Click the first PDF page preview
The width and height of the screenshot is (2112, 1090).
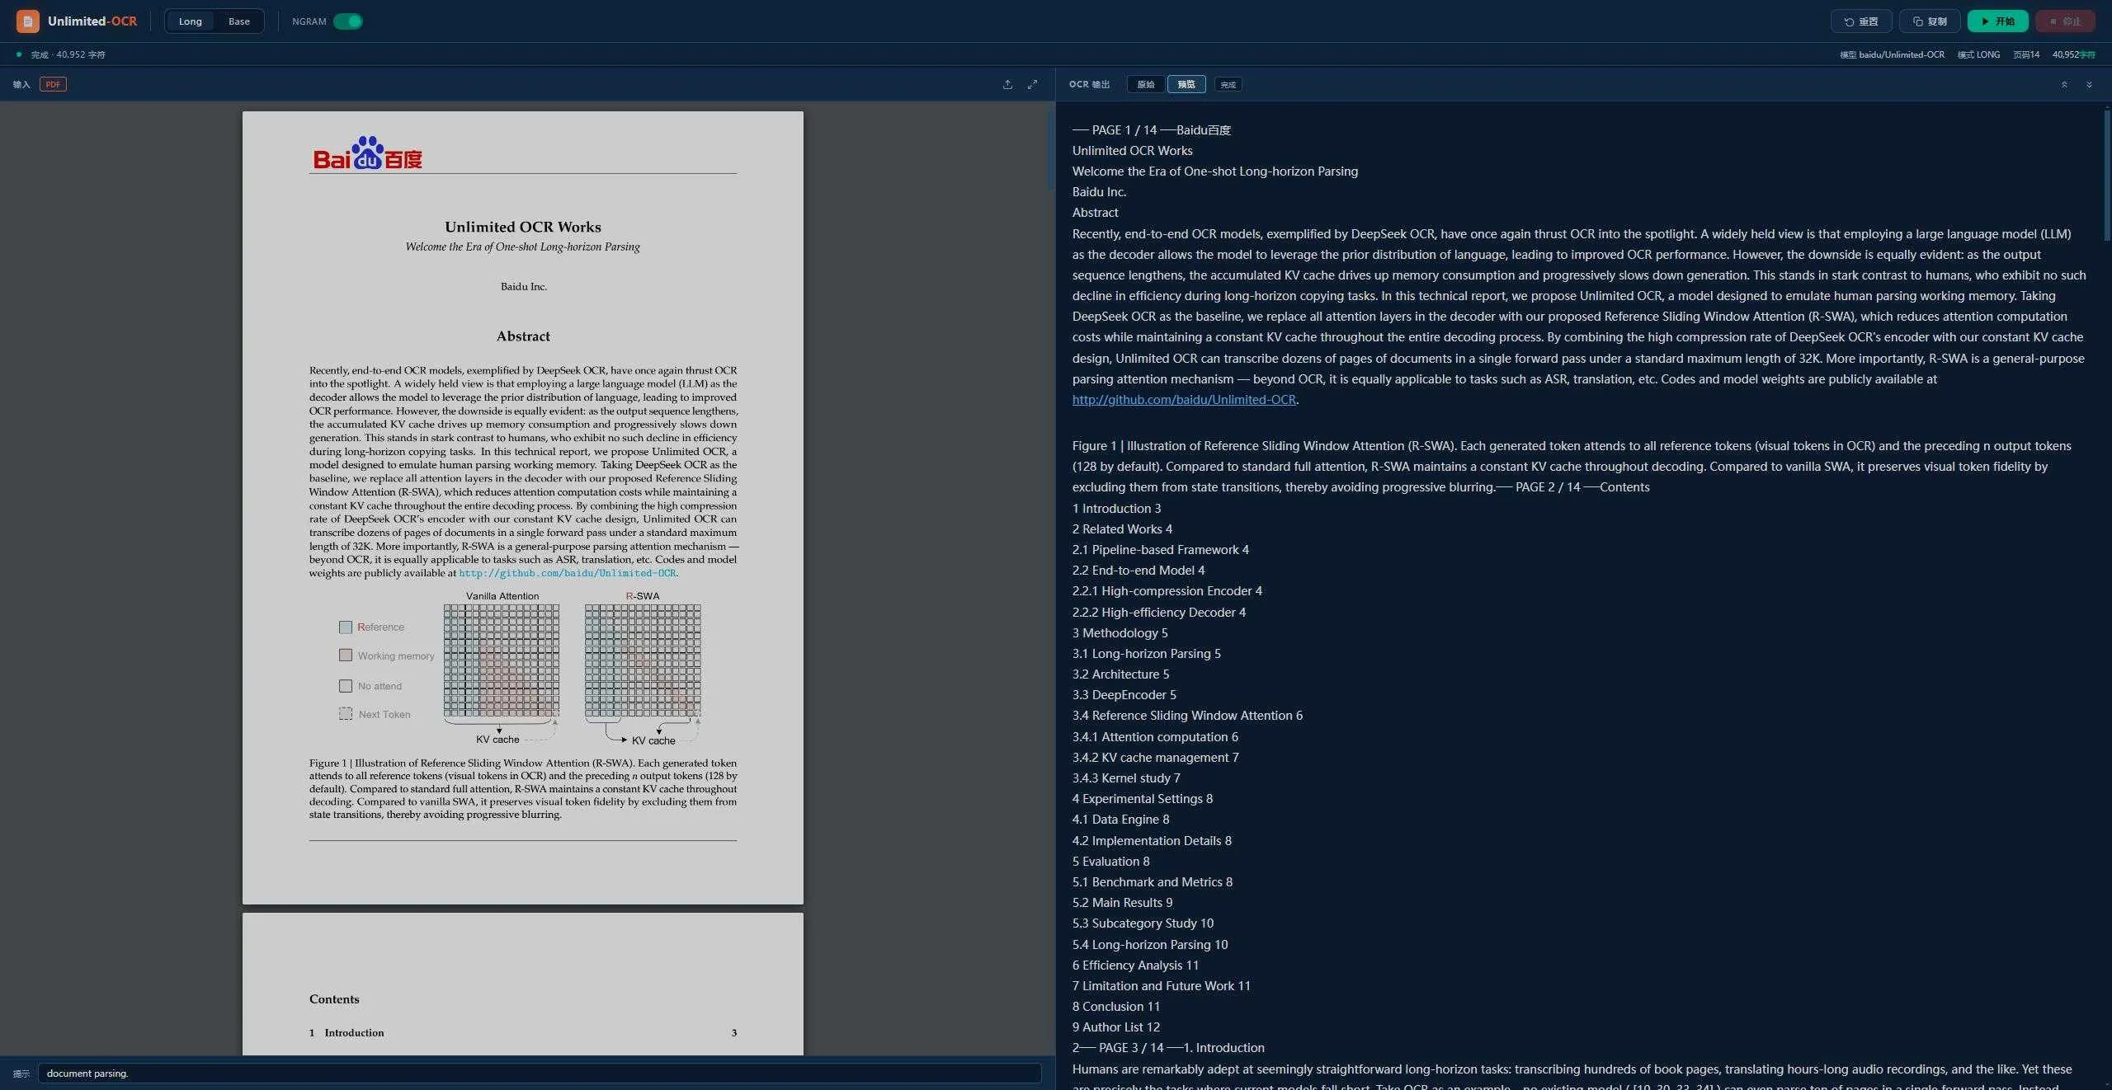click(x=522, y=507)
